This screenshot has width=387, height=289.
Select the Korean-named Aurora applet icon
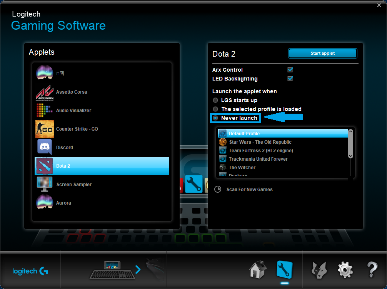click(x=44, y=72)
